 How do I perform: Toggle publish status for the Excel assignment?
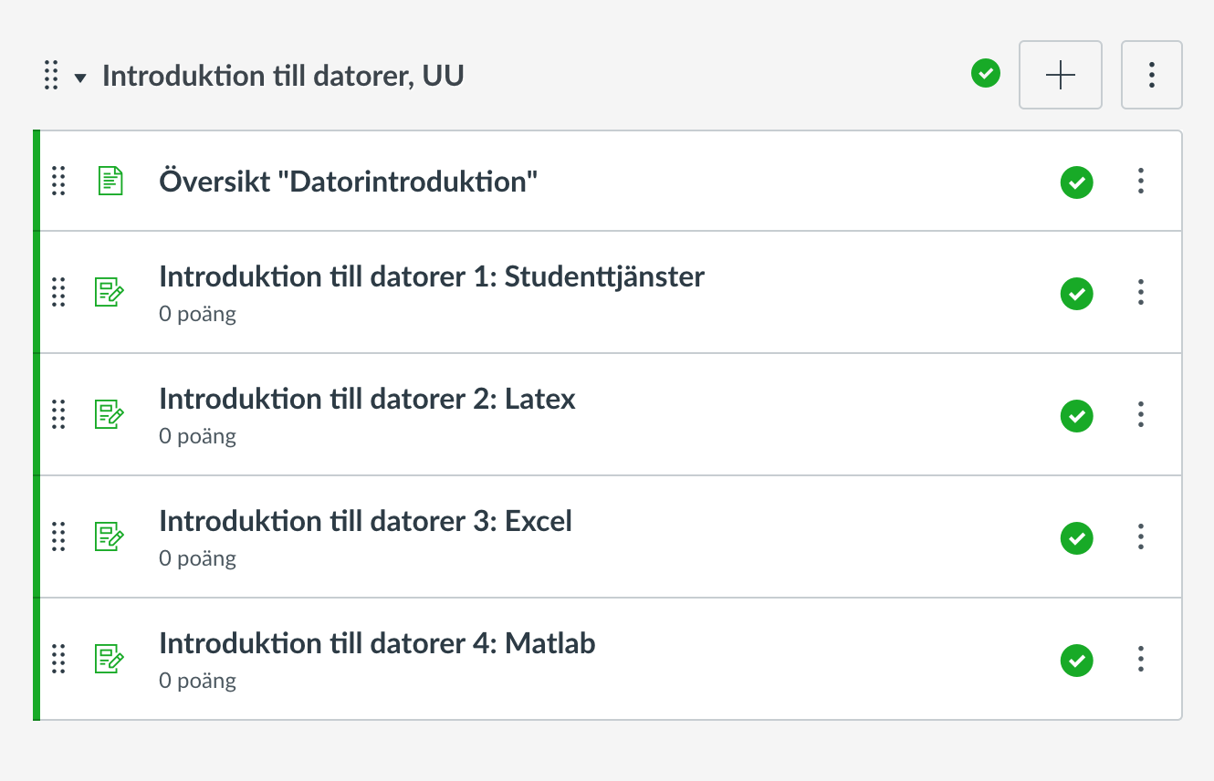coord(1077,537)
